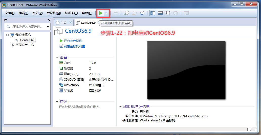Image resolution: width=261 pixels, height=135 pixels.
Task: Open the 查看(V) menu
Action: (x=37, y=13)
